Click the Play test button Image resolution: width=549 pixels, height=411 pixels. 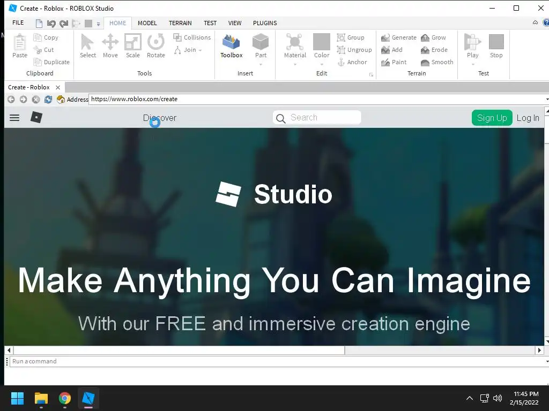[x=473, y=46]
